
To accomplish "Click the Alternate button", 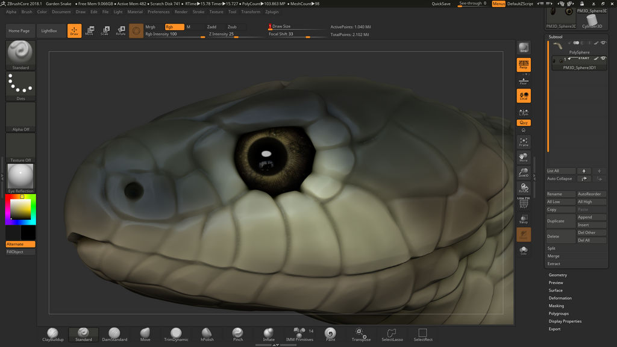I will 20,244.
